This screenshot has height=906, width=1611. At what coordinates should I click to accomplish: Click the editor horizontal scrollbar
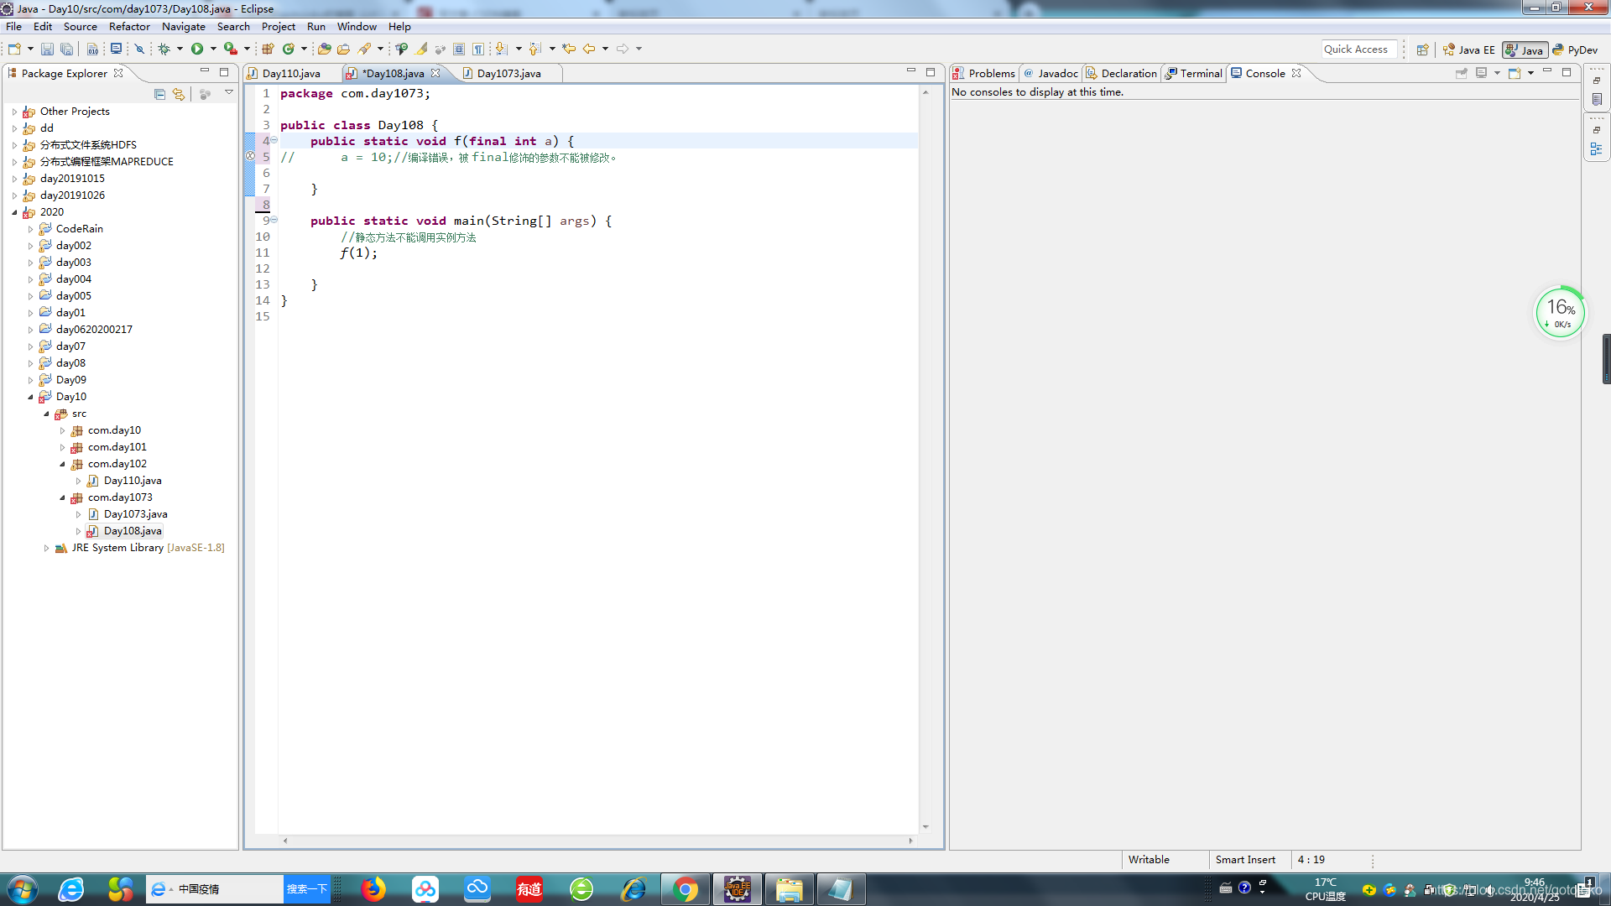pos(597,840)
